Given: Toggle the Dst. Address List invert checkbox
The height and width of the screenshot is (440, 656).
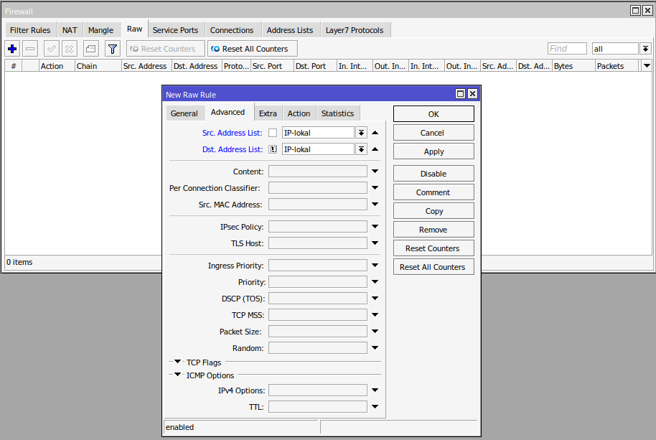Looking at the screenshot, I should click(273, 149).
